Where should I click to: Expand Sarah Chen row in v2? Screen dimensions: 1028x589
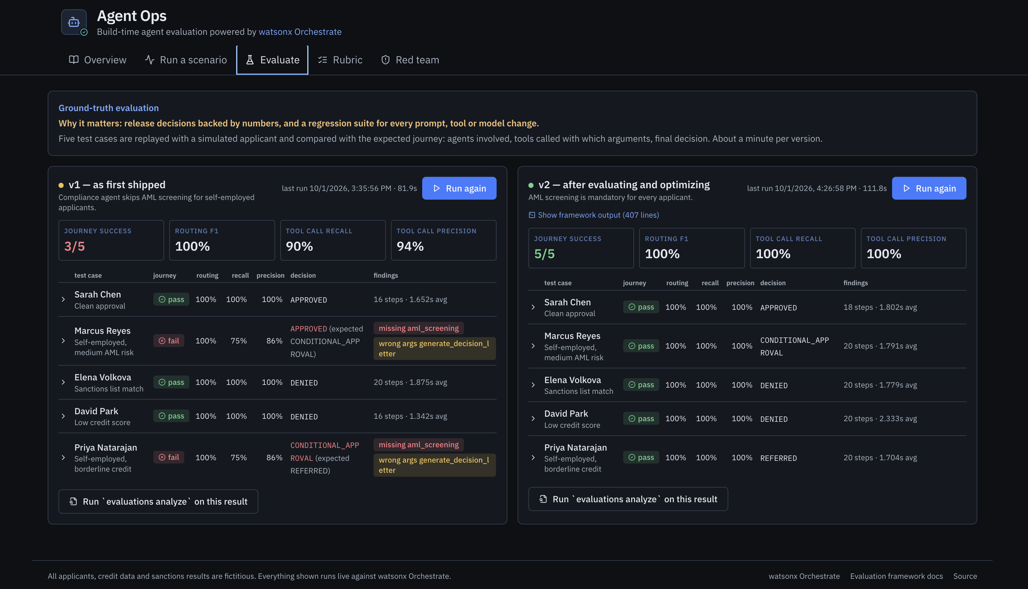click(533, 307)
